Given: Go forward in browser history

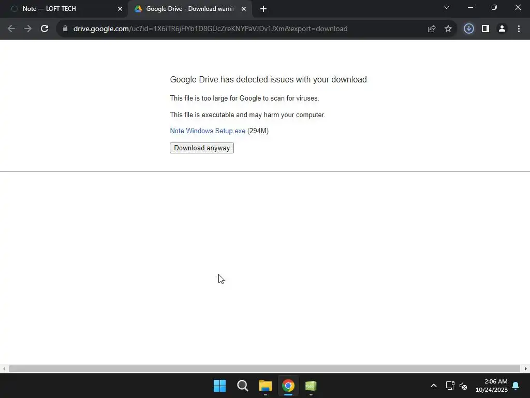Looking at the screenshot, I should (28, 29).
